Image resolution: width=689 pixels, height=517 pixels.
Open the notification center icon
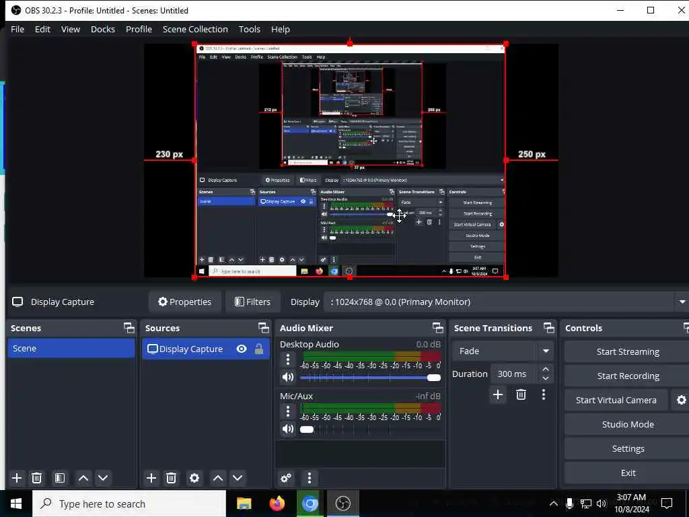coord(667,504)
